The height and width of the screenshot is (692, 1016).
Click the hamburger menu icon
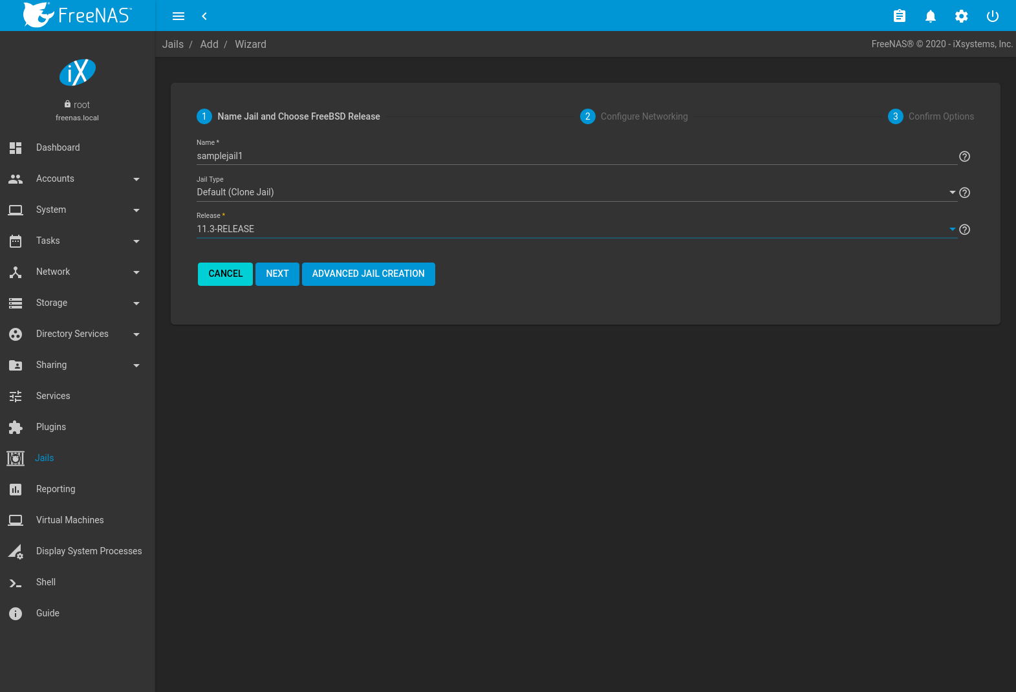(178, 16)
